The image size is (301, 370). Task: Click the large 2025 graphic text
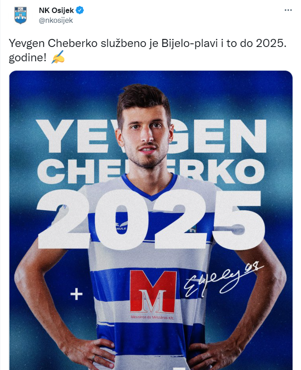click(151, 220)
